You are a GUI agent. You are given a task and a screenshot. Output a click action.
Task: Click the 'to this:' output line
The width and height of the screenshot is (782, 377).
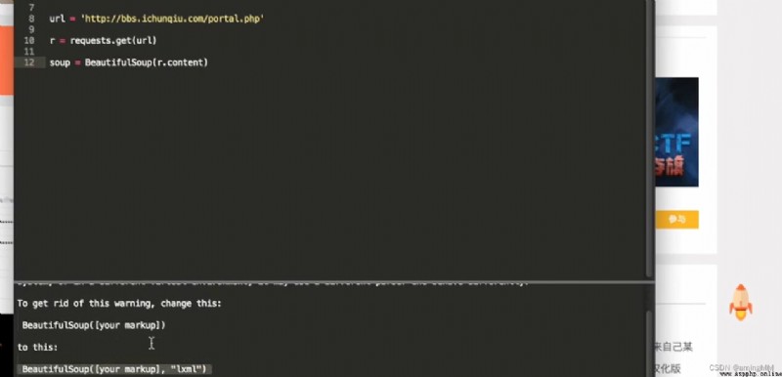point(37,347)
